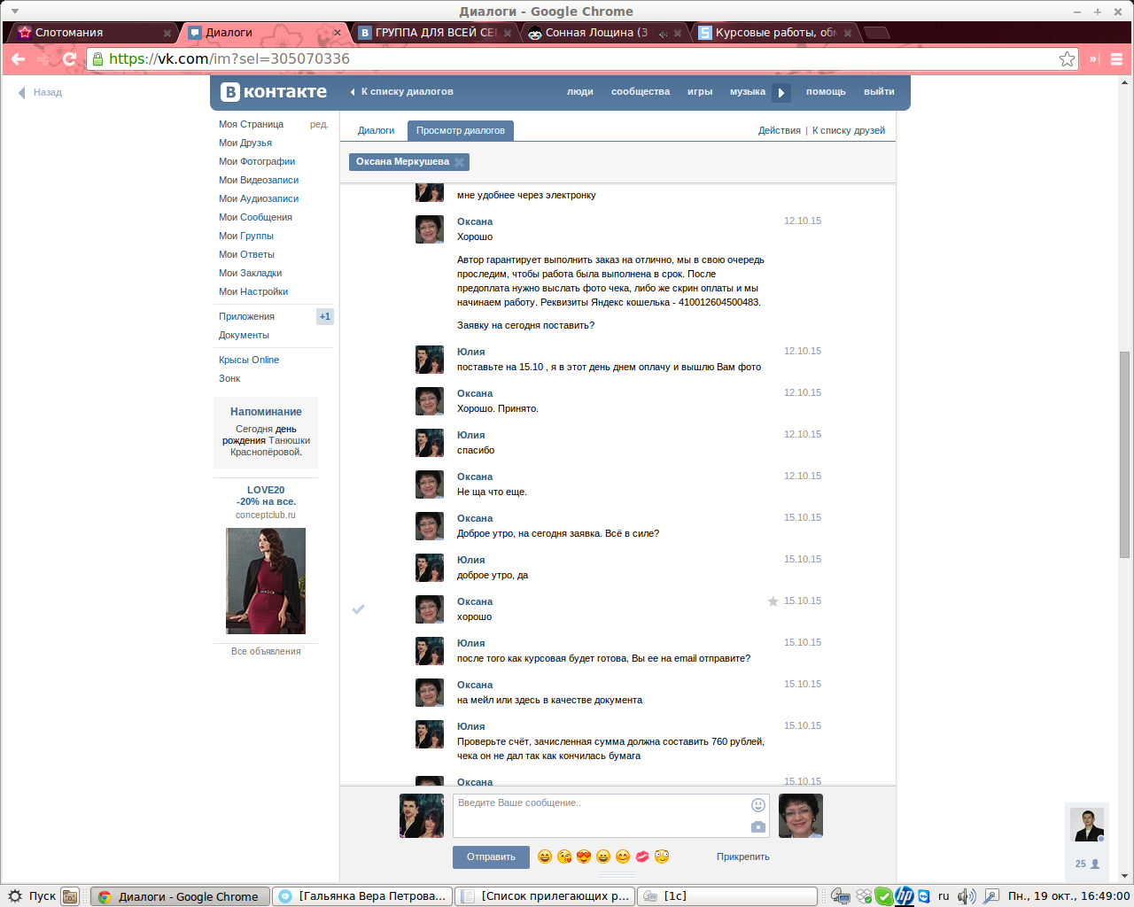
Task: Reload the page with refresh icon
Action: pyautogui.click(x=70, y=59)
